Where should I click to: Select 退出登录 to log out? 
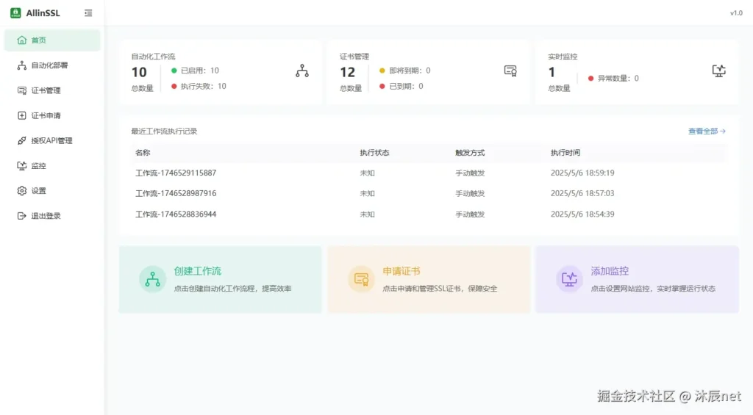(52, 216)
